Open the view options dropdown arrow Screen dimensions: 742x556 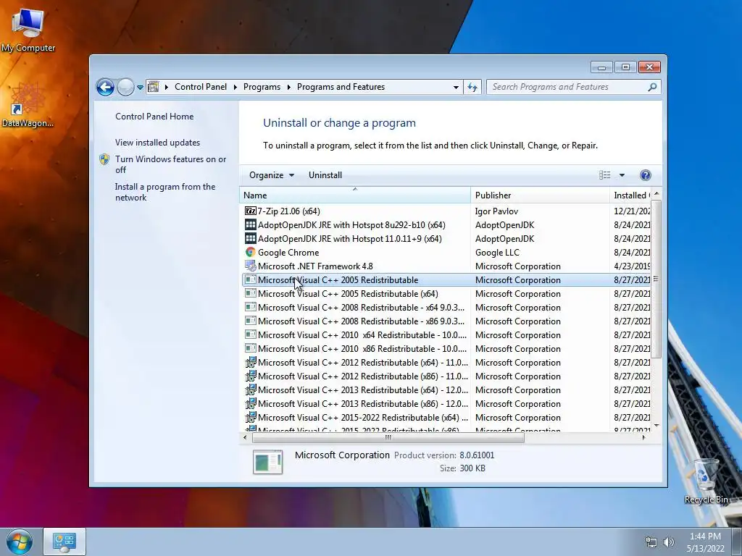622,175
